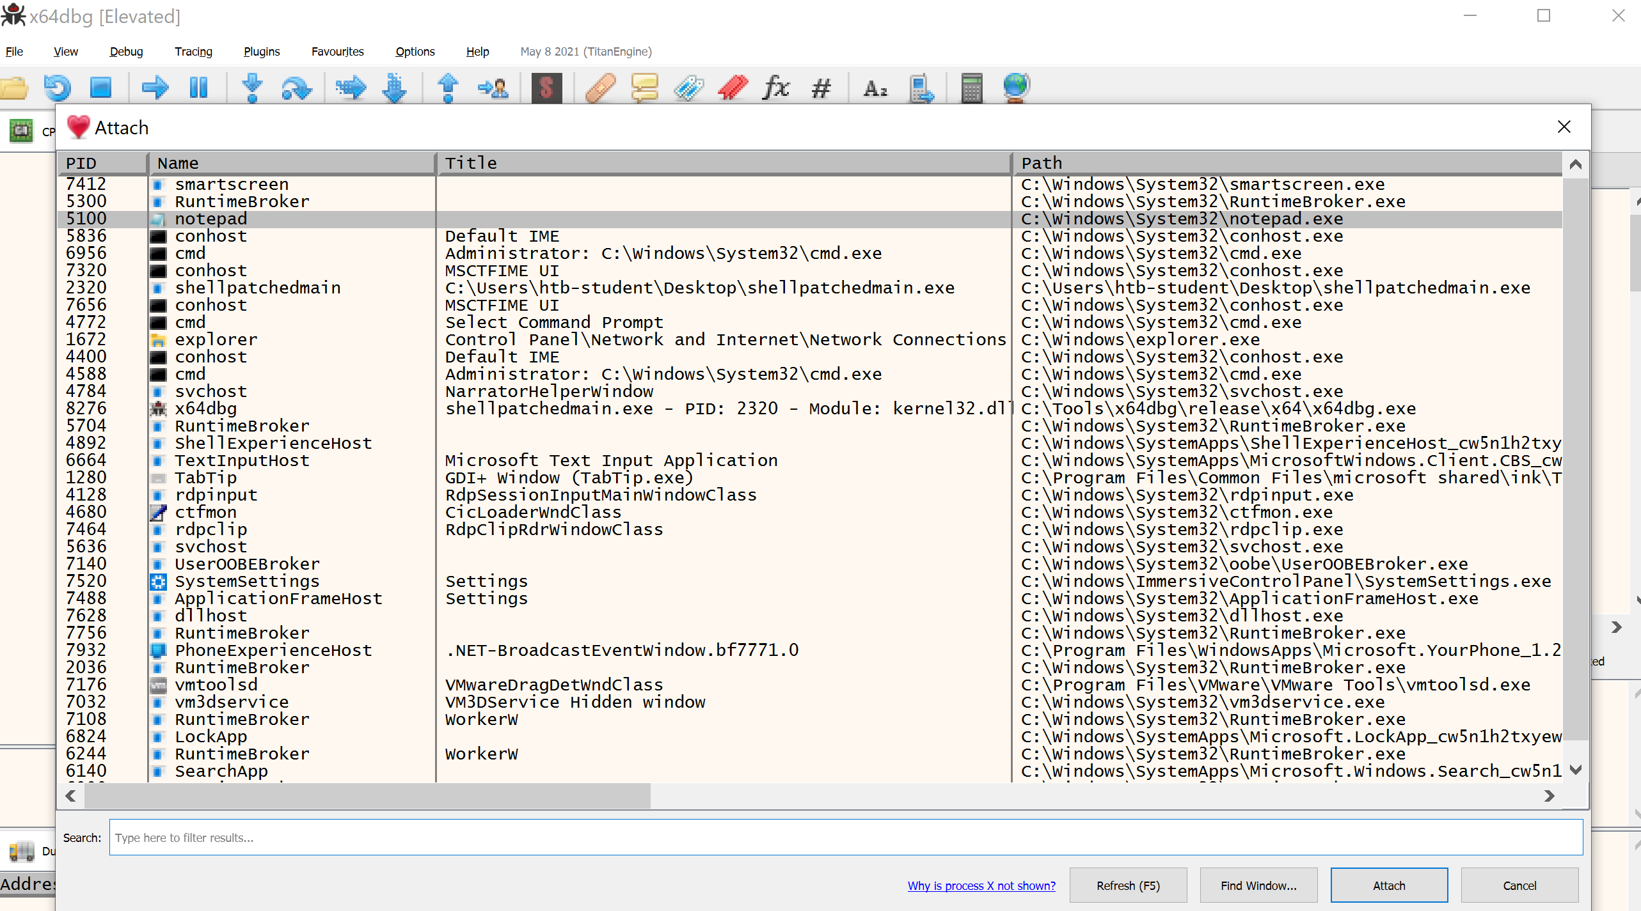Image resolution: width=1641 pixels, height=911 pixels.
Task: Open the View menu
Action: pyautogui.click(x=66, y=51)
